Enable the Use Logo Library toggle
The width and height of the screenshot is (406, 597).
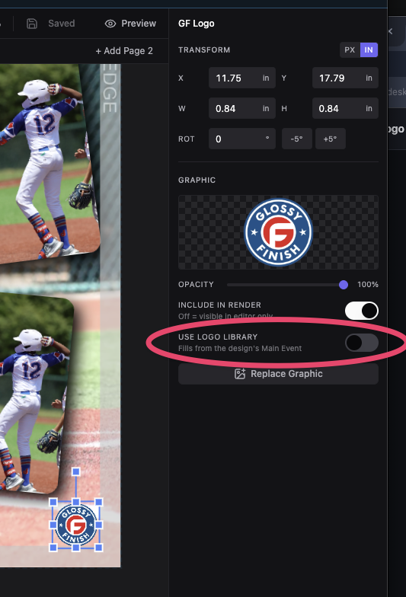point(361,343)
